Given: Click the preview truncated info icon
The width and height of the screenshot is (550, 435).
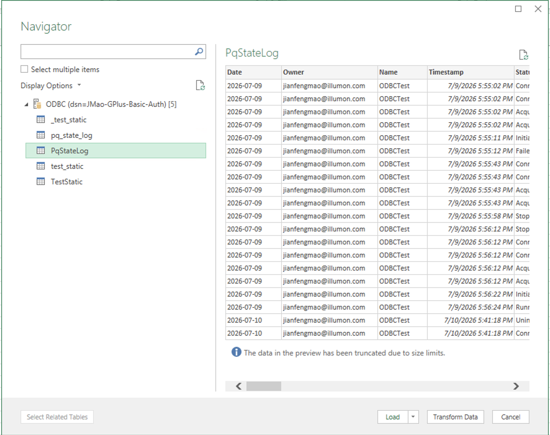Looking at the screenshot, I should pos(236,352).
